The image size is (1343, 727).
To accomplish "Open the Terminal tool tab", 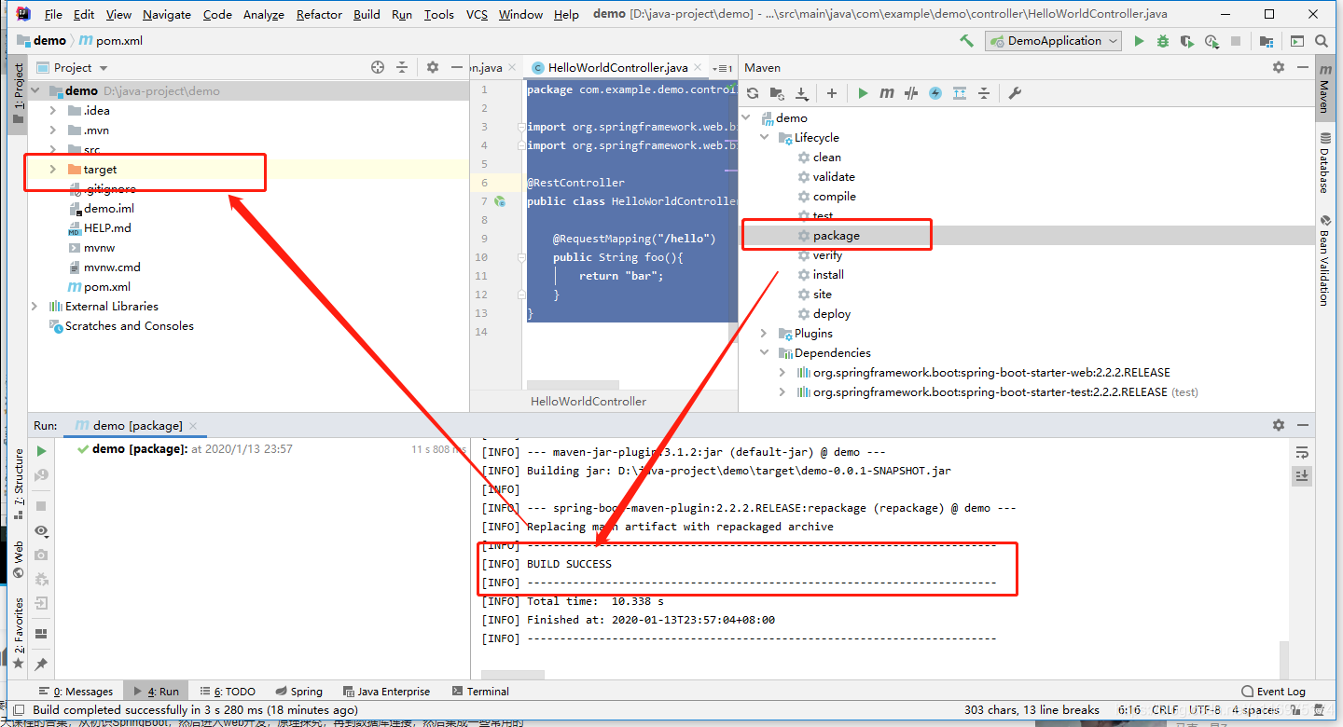I will point(480,692).
